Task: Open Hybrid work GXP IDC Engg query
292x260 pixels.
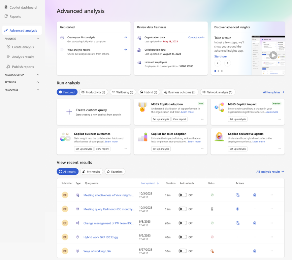Action: pyautogui.click(x=101, y=237)
